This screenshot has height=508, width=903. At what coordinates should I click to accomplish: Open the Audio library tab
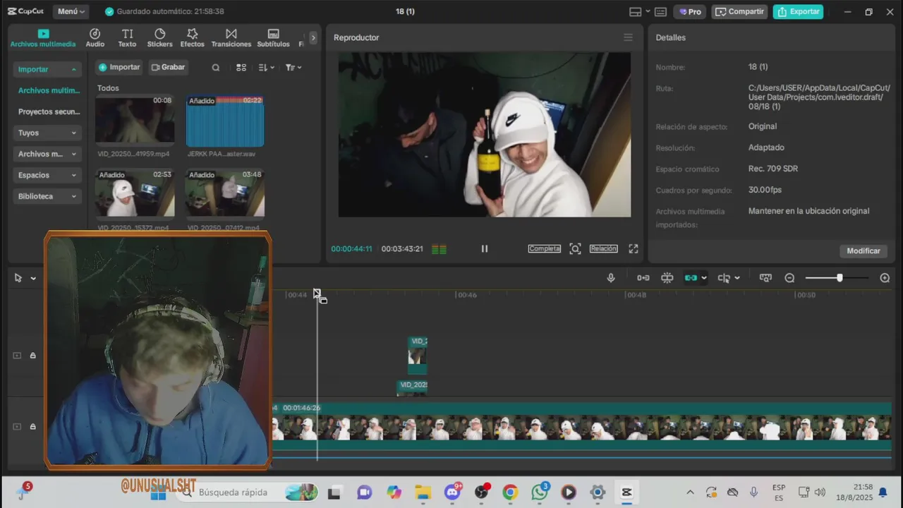[95, 38]
